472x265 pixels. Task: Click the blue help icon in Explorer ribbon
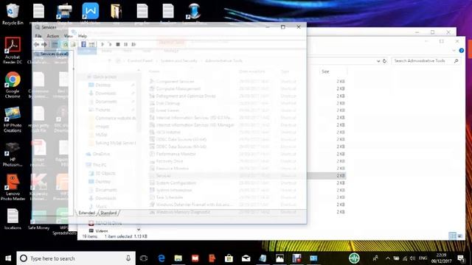click(461, 51)
